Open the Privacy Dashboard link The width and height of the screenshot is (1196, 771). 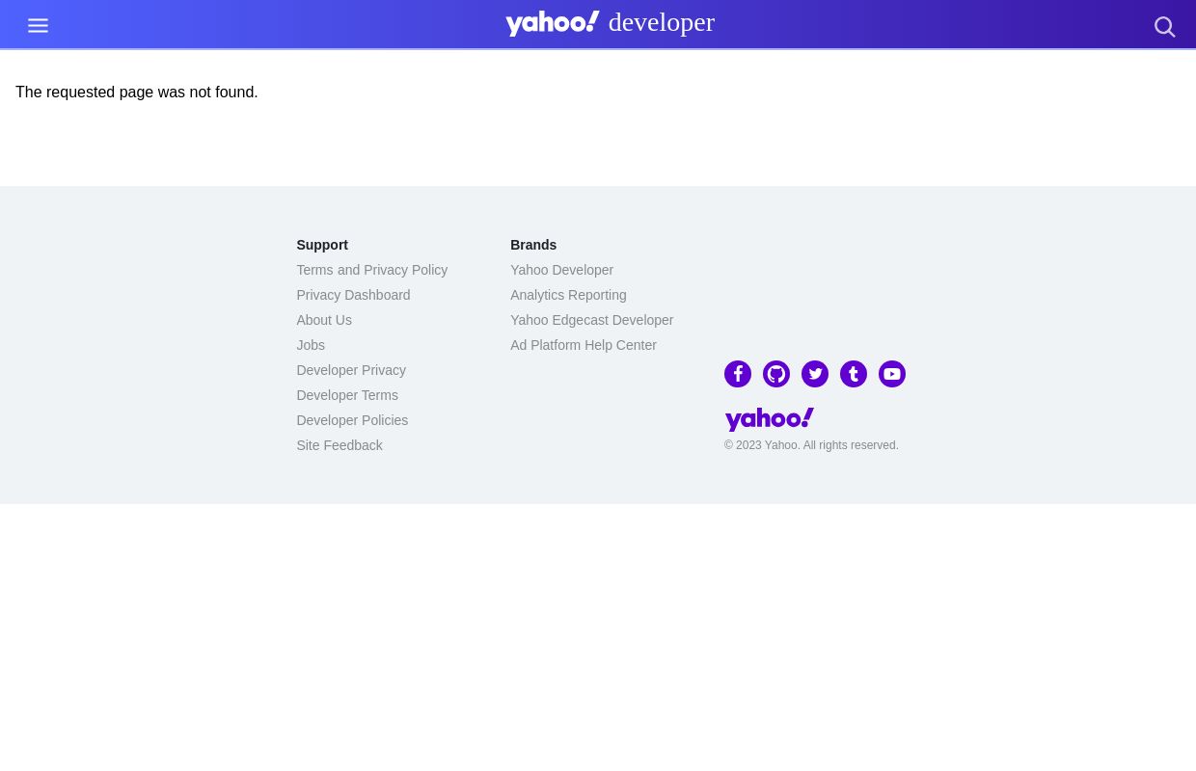(353, 295)
